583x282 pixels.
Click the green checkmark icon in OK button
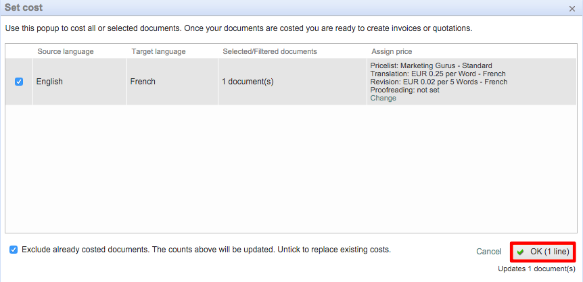coord(521,252)
